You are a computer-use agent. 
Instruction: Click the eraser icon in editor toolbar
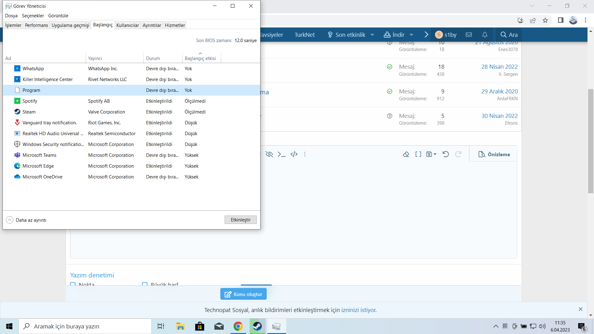tap(406, 154)
